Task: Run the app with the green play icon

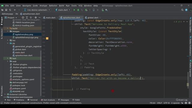Action: [74, 10]
